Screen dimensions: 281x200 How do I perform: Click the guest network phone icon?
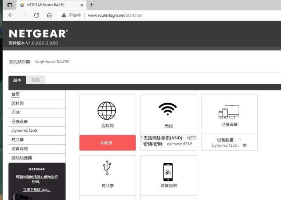click(169, 171)
